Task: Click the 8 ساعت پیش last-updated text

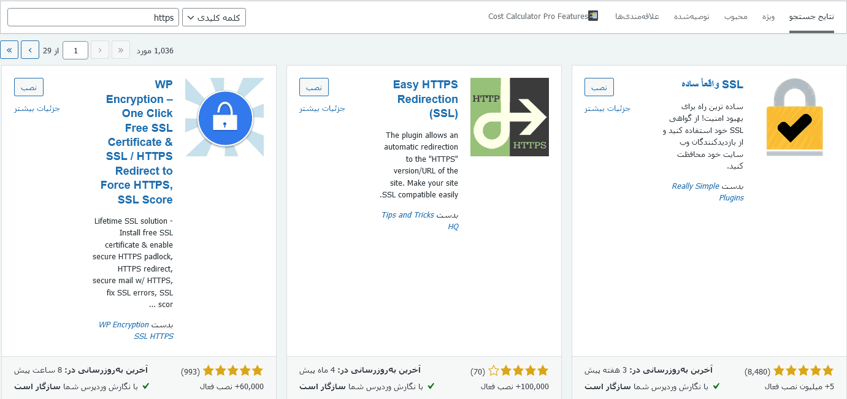Action: click(x=38, y=370)
